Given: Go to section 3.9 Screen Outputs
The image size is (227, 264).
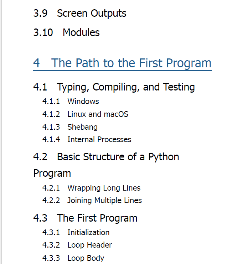Looking at the screenshot, I should pyautogui.click(x=80, y=14).
